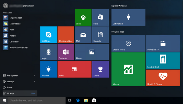Open the Sports tile
Viewport: 183px width, 104px height.
(101, 69)
